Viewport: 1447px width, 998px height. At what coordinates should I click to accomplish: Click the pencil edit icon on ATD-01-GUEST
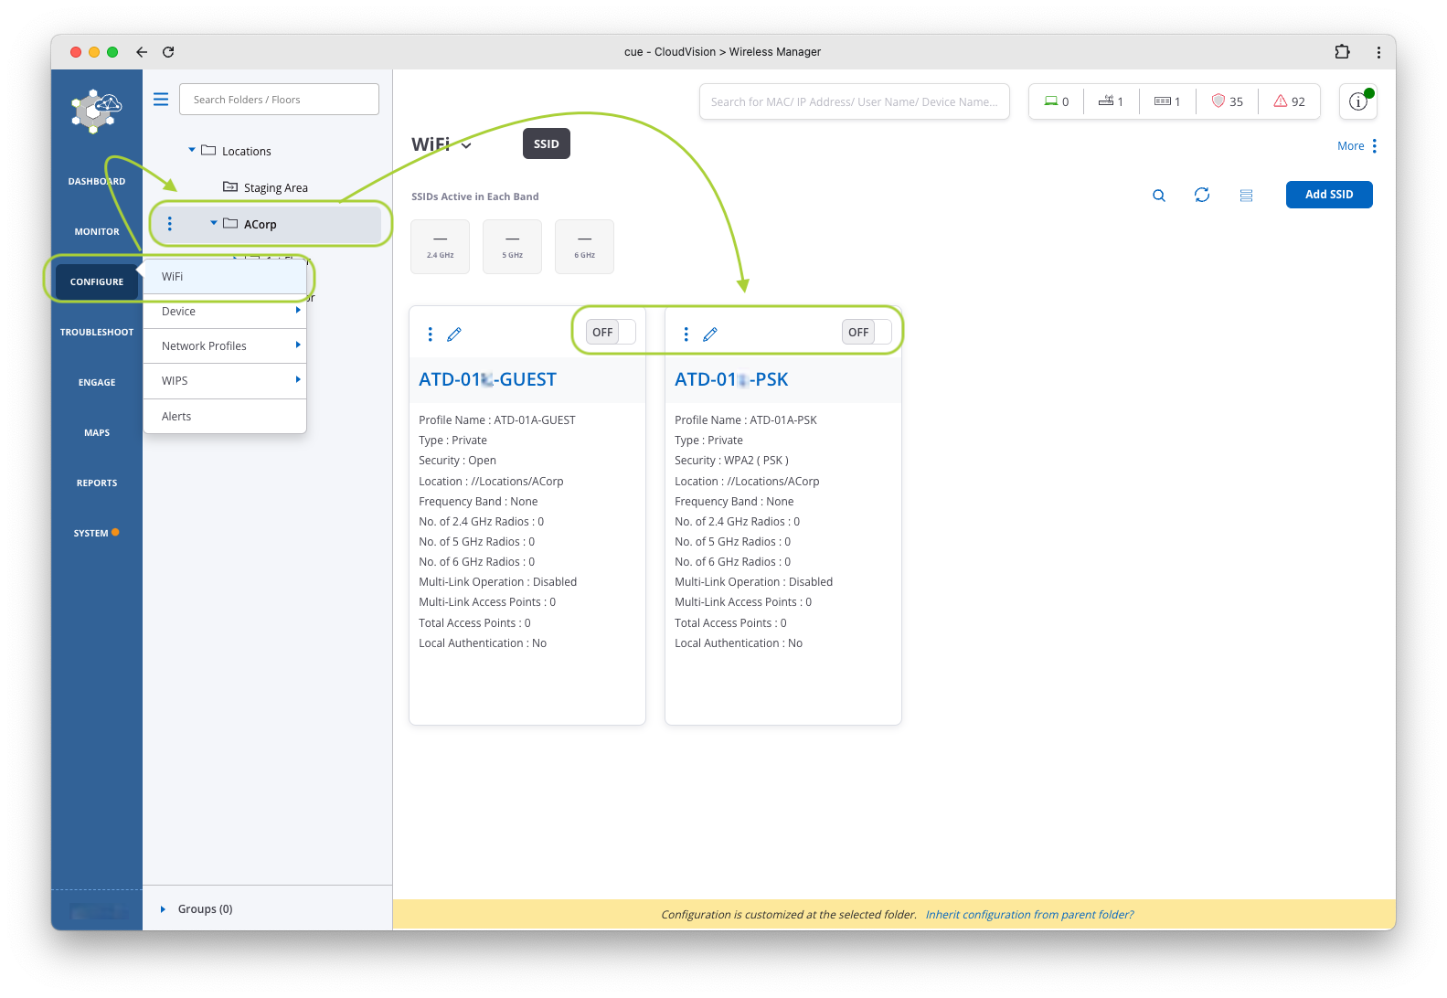pos(454,334)
